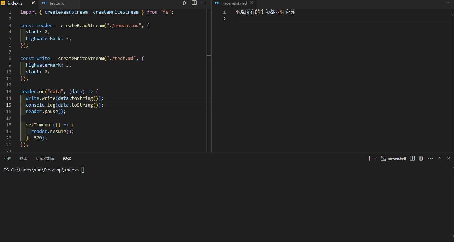Close the bottom panel
The image size is (454, 242).
[x=448, y=158]
